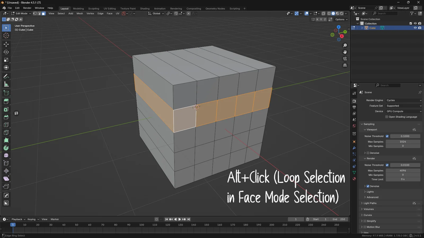Screen dimensions: 424x238
Task: Open the Modifiers wrench properties tab
Action: (354, 148)
